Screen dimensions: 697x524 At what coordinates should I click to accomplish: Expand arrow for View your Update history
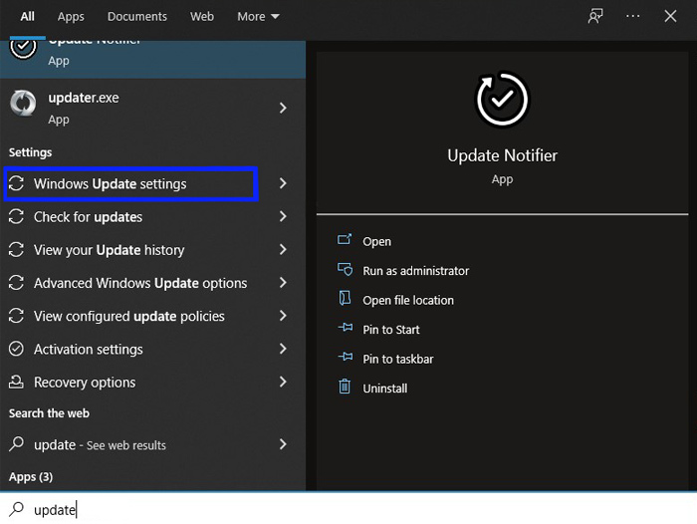click(x=283, y=249)
